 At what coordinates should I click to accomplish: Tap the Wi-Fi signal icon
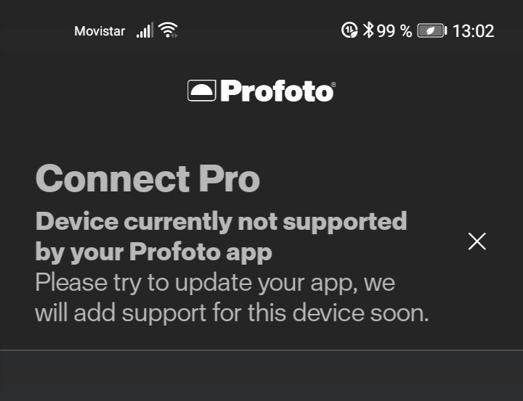(x=169, y=30)
